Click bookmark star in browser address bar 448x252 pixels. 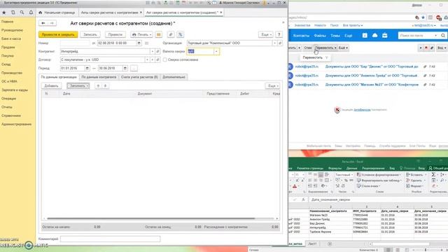(x=423, y=17)
